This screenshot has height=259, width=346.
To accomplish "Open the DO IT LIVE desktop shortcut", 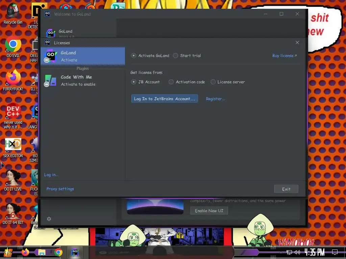I will coord(13,181).
